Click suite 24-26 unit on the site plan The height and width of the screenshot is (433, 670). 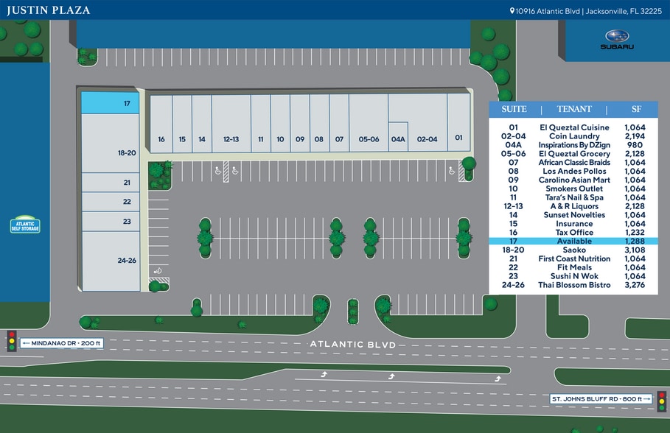[110, 261]
